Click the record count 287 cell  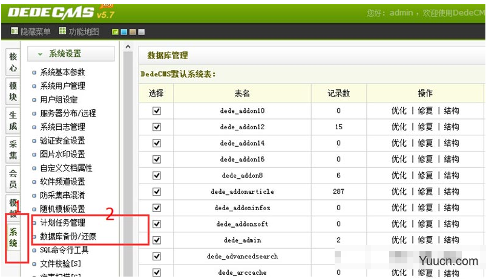[338, 191]
